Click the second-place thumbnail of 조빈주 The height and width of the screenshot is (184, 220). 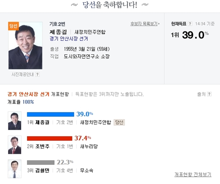(x=14, y=145)
